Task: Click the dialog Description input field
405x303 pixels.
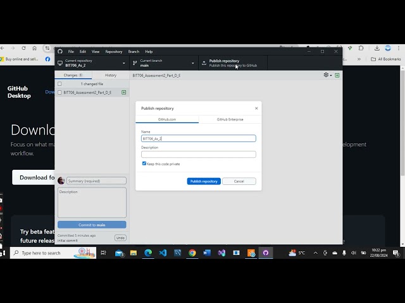Action: [x=198, y=154]
